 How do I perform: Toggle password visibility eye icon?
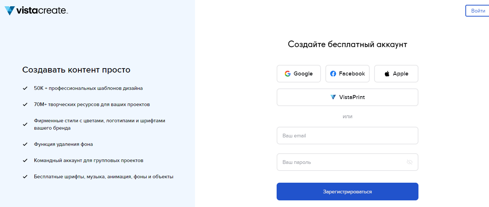click(409, 162)
